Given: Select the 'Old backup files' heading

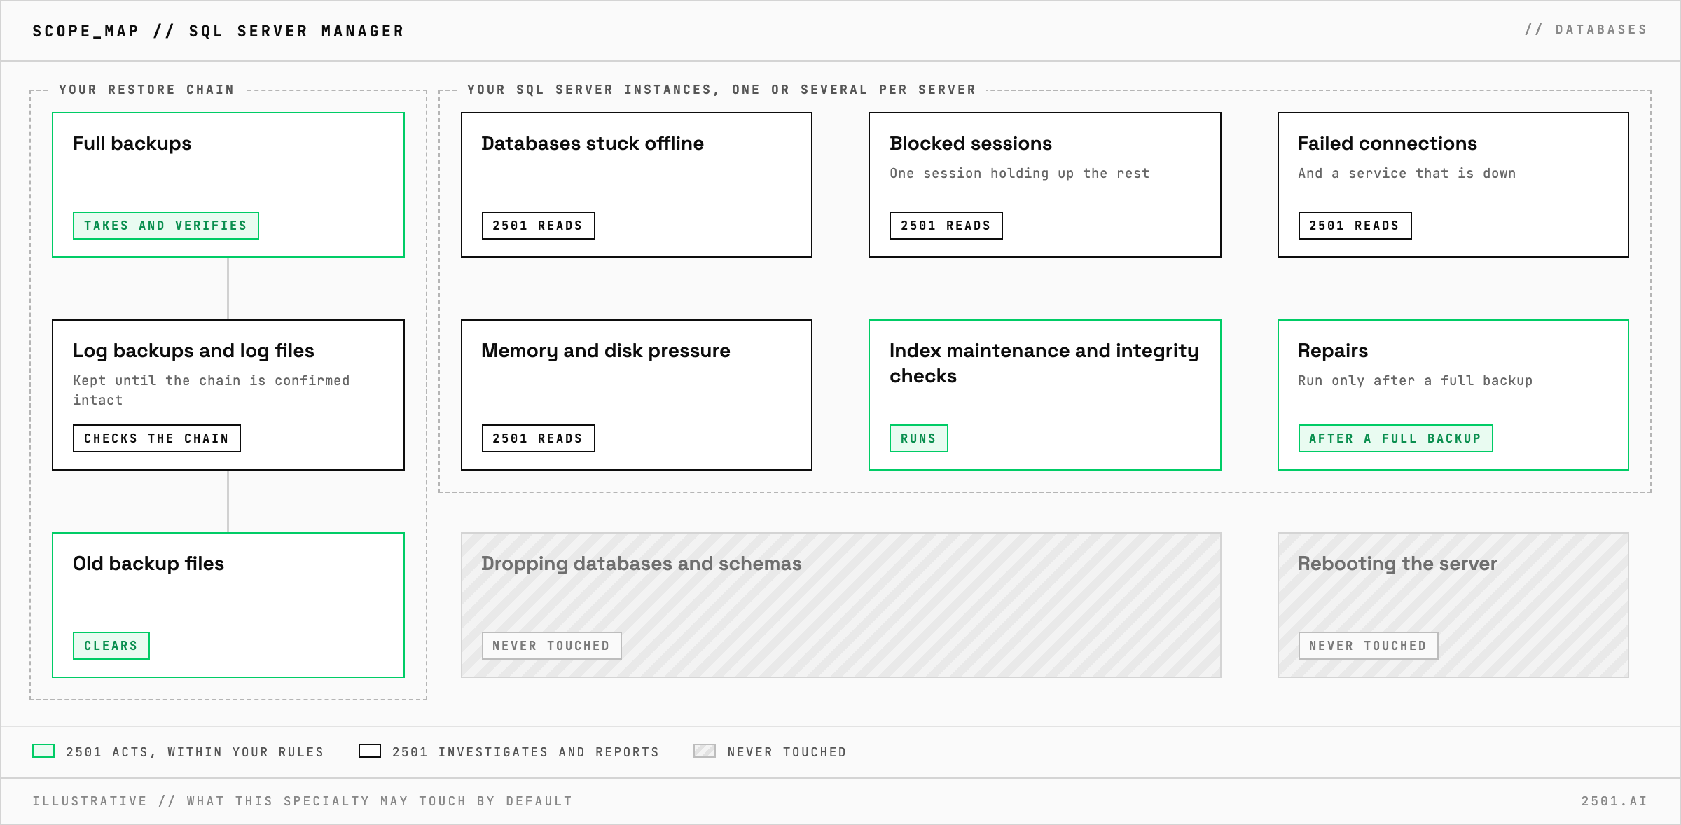Looking at the screenshot, I should pos(148,564).
